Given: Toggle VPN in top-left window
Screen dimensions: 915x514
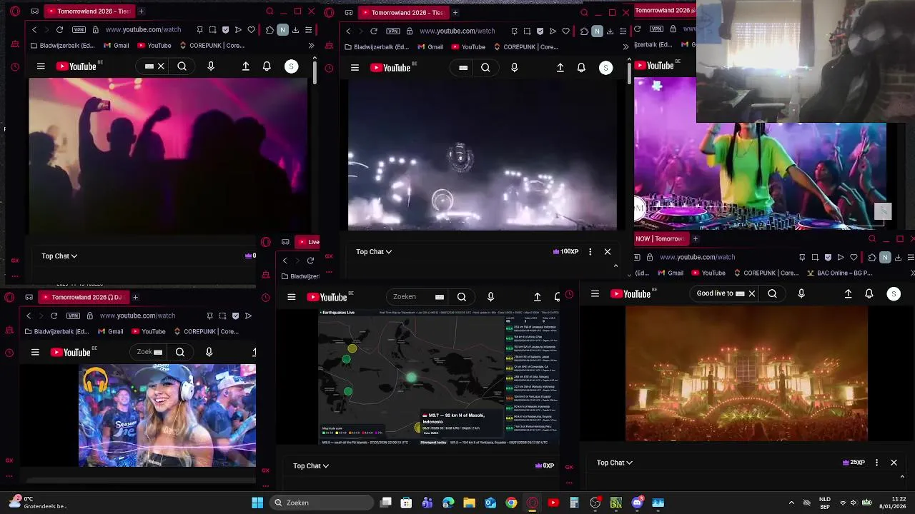Looking at the screenshot, I should click(79, 30).
